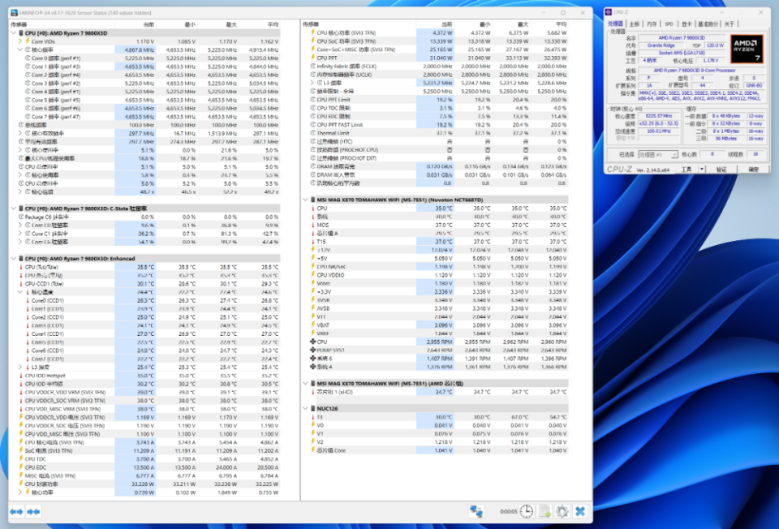The width and height of the screenshot is (779, 529).
Task: Click the AMD Ryzen 7 logo in CPU-Z
Action: (747, 48)
